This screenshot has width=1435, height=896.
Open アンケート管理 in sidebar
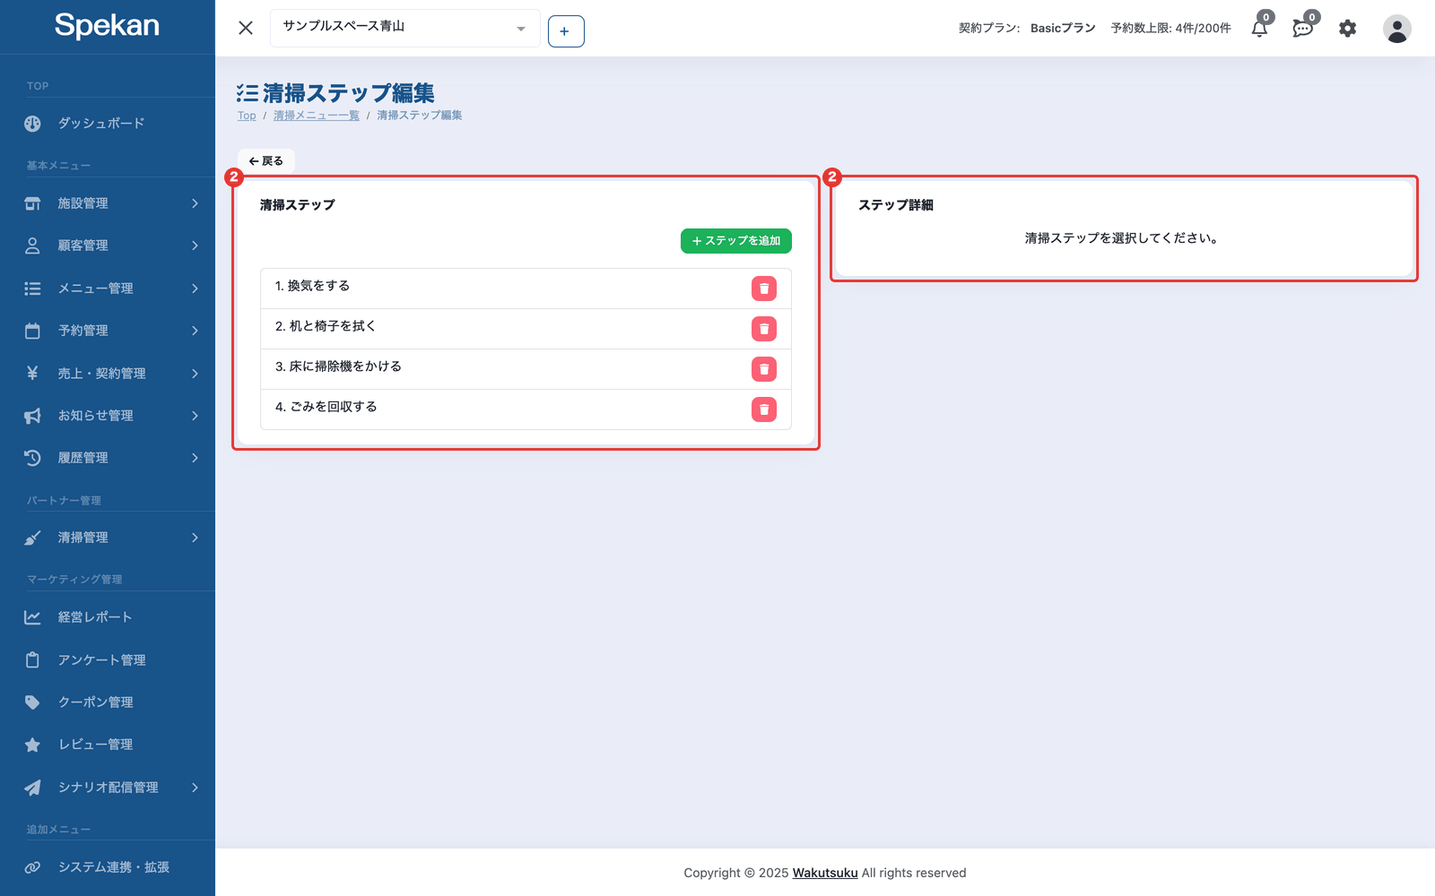pyautogui.click(x=108, y=660)
